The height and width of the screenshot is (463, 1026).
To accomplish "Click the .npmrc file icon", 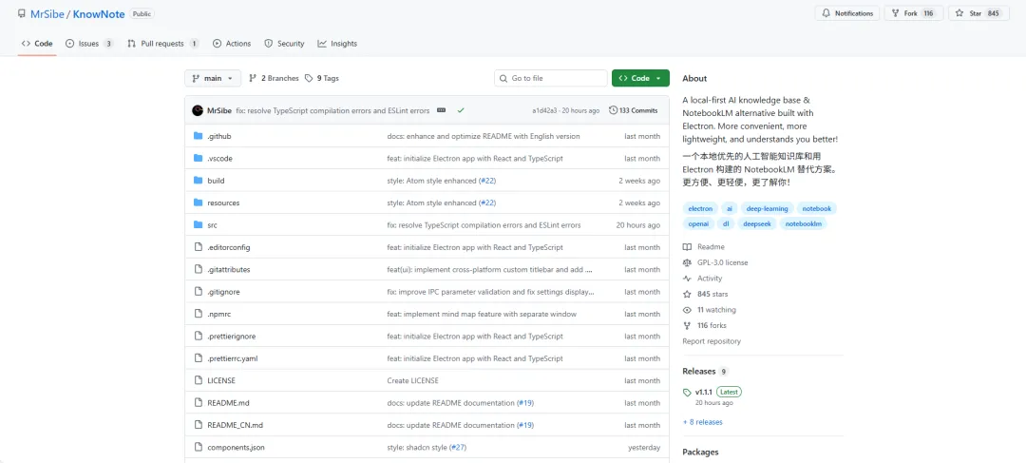I will click(199, 315).
